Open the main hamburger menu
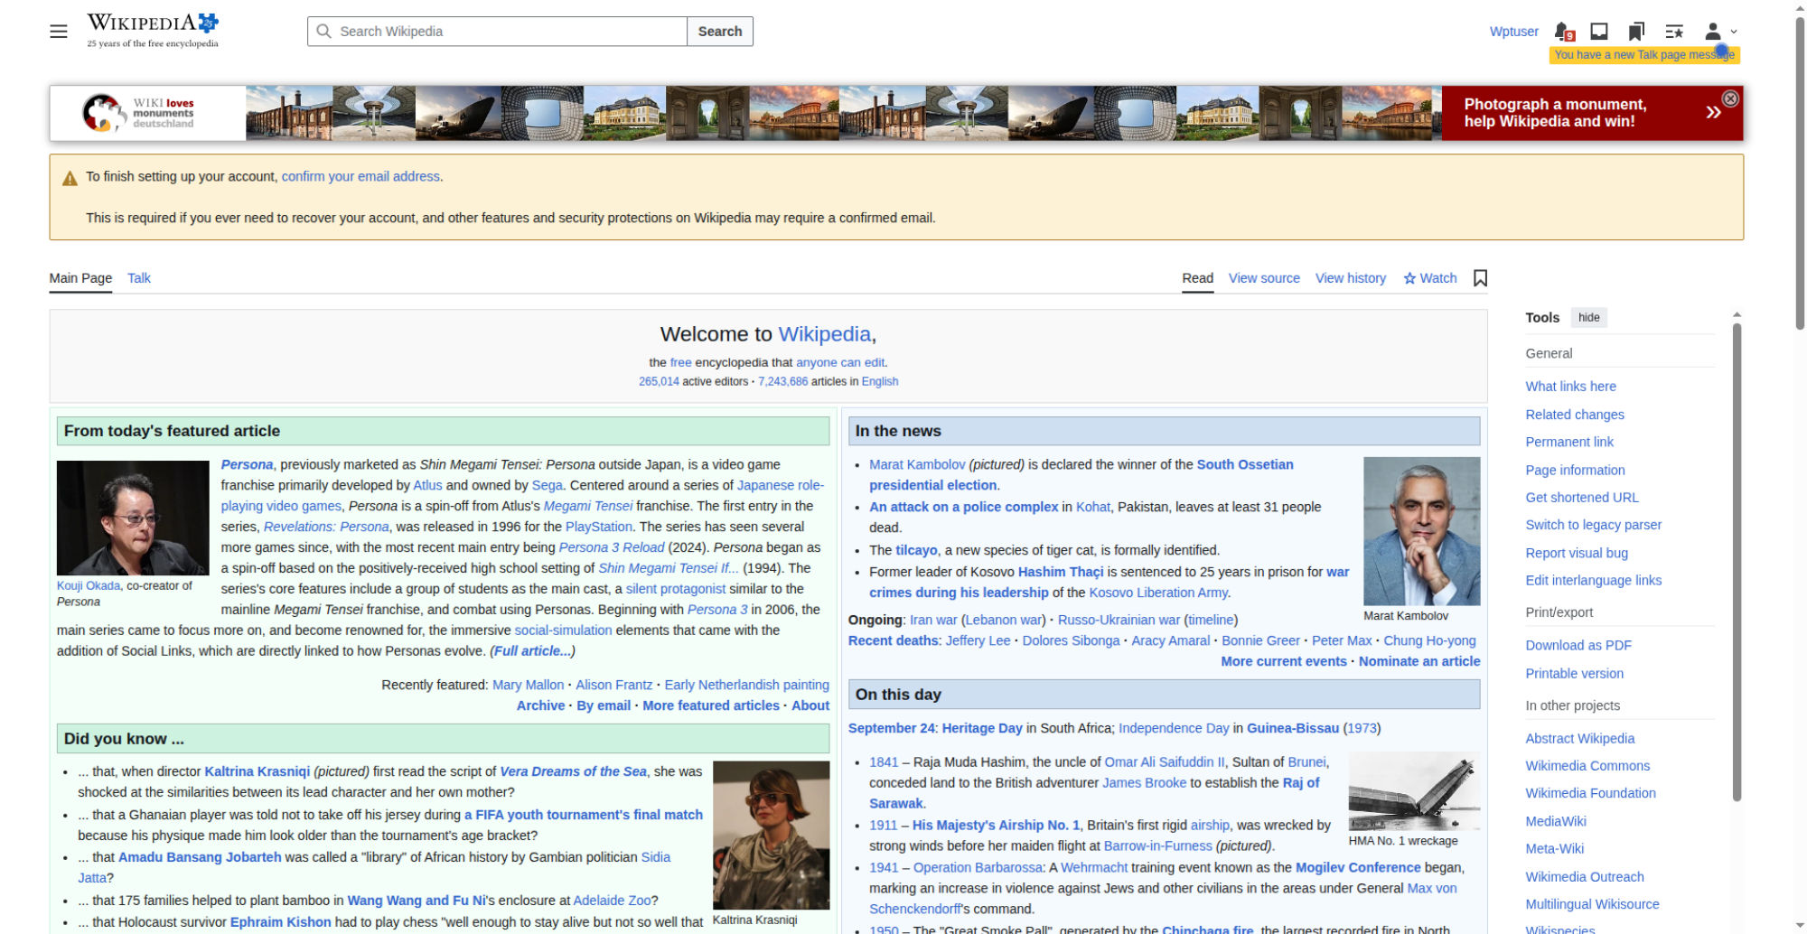This screenshot has width=1807, height=934. pyautogui.click(x=59, y=32)
